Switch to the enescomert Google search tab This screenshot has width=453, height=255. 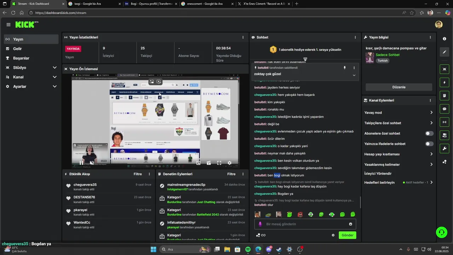tap(206, 4)
